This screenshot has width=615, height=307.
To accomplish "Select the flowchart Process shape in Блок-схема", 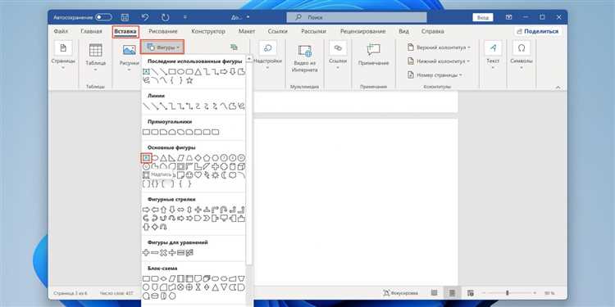I will tap(146, 278).
